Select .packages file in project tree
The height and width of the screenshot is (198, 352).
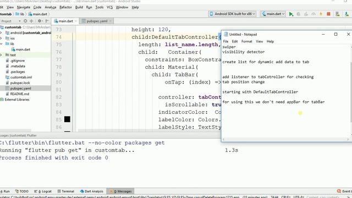(x=15, y=72)
